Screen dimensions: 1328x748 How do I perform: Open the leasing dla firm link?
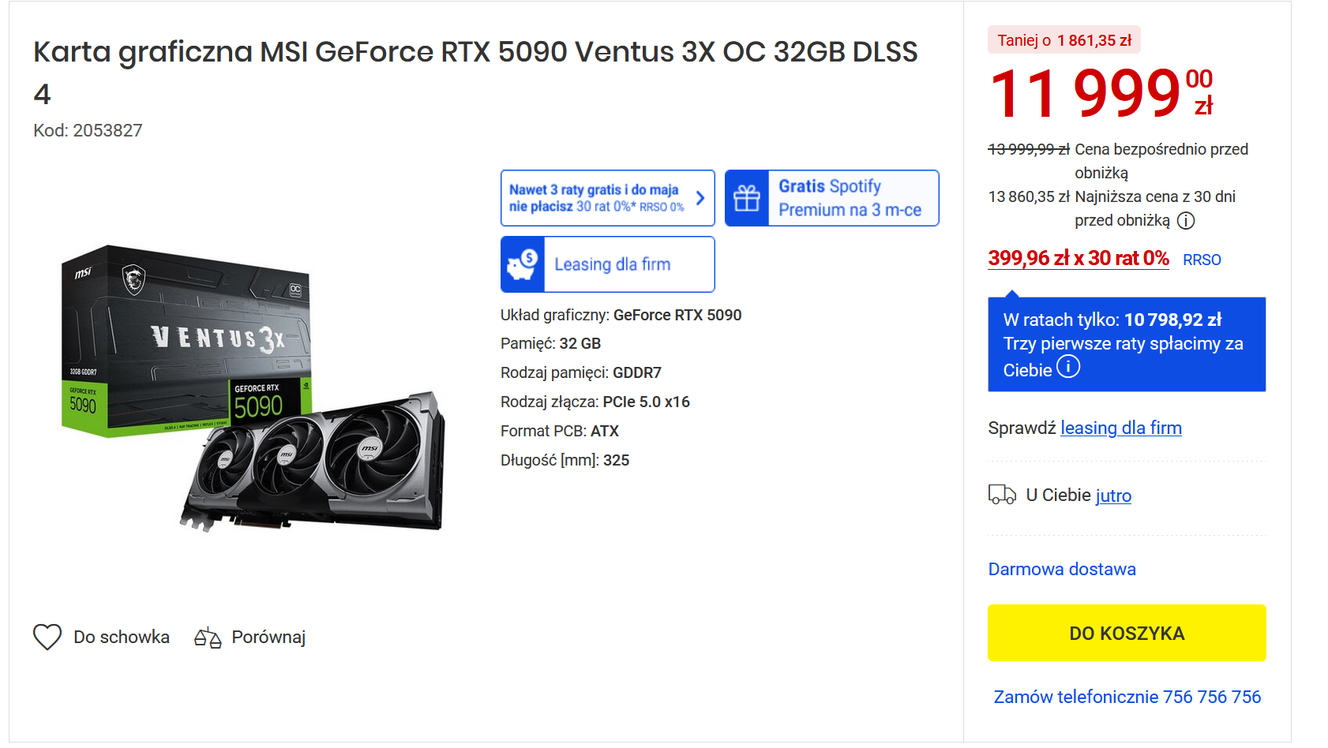[x=1120, y=428]
